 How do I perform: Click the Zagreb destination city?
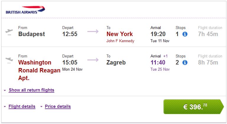pos(116,62)
